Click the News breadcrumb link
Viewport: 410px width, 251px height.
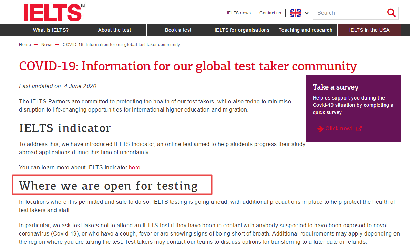point(47,45)
